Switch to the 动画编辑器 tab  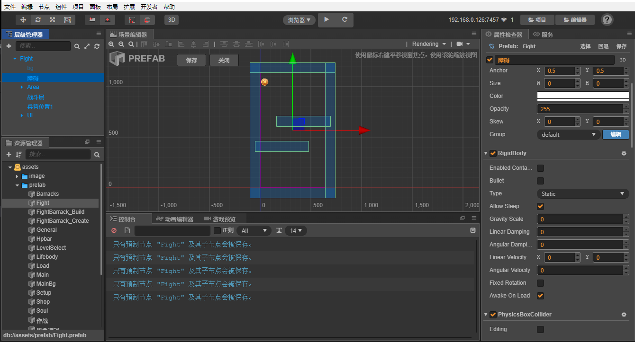click(x=174, y=219)
